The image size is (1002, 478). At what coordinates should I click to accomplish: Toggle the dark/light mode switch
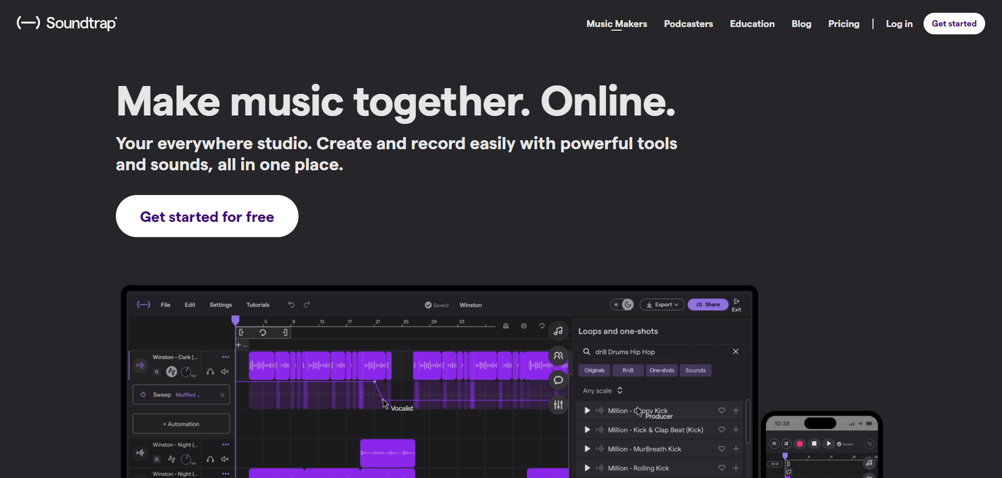622,305
